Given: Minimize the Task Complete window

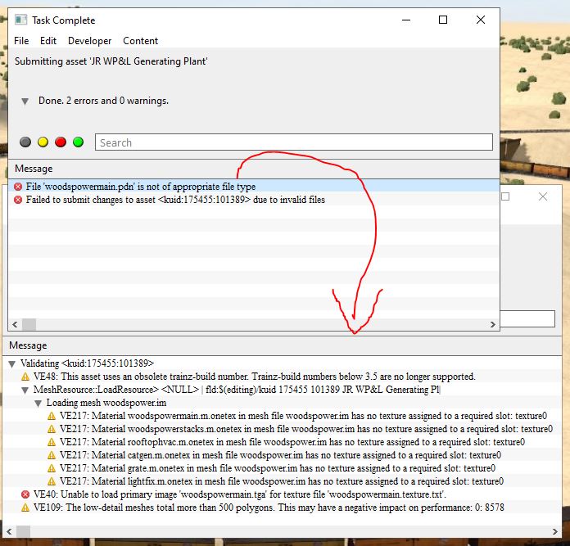Looking at the screenshot, I should [x=406, y=20].
